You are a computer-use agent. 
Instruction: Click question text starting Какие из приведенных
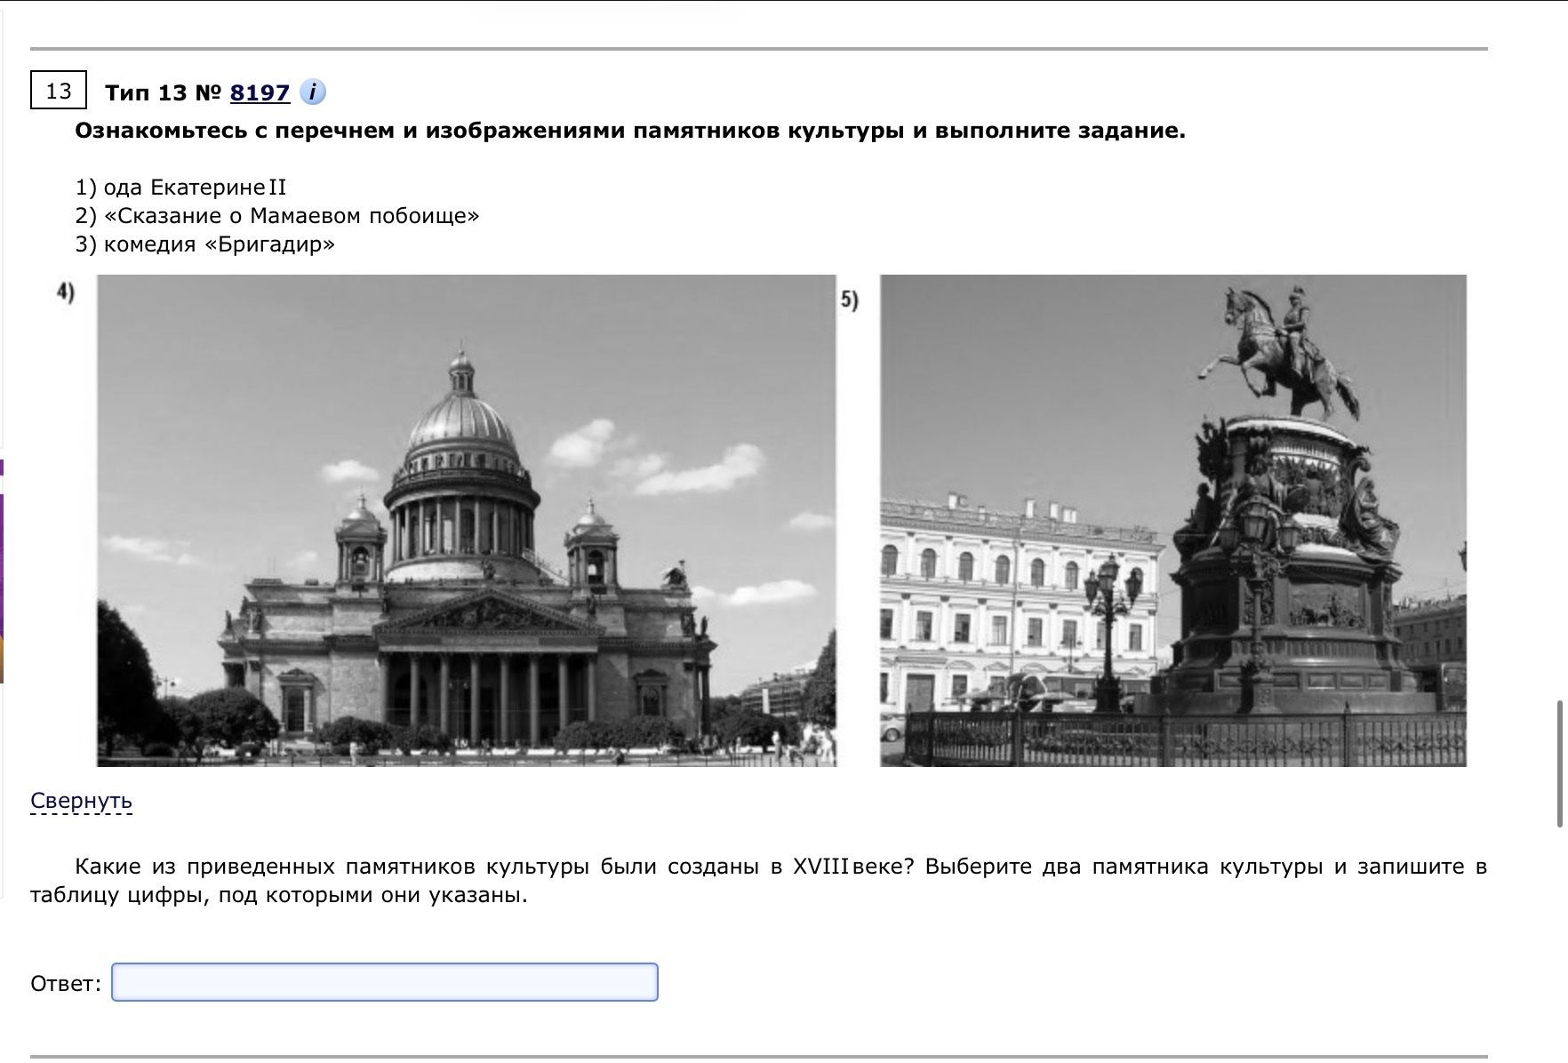758,880
